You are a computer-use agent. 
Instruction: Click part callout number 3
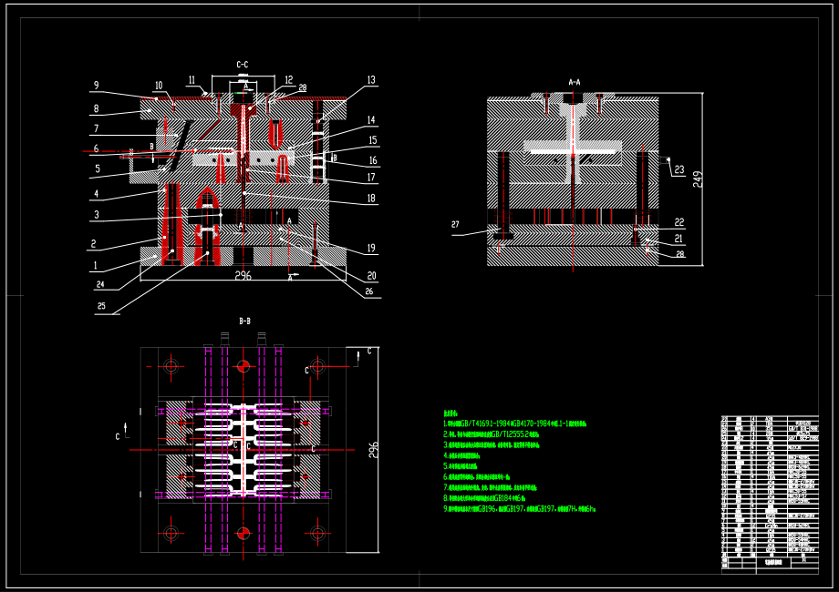pos(97,215)
